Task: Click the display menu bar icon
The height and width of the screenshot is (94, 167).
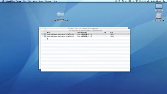Action: click(x=130, y=1)
